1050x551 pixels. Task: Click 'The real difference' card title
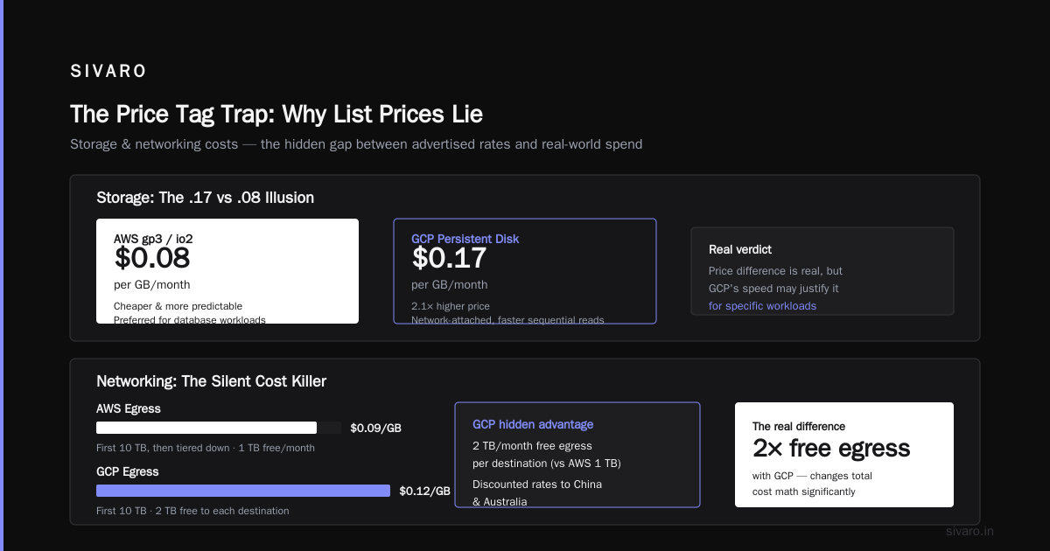click(799, 427)
